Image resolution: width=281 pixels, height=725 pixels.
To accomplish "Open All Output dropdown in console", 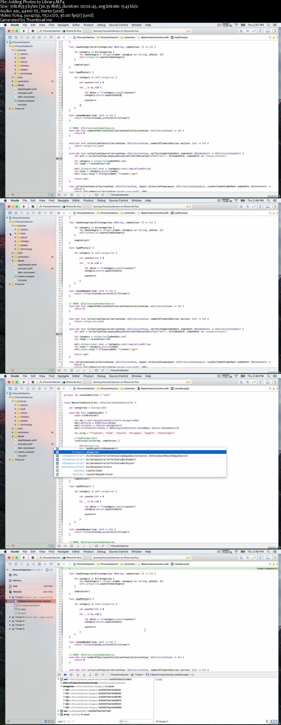I will click(162, 721).
